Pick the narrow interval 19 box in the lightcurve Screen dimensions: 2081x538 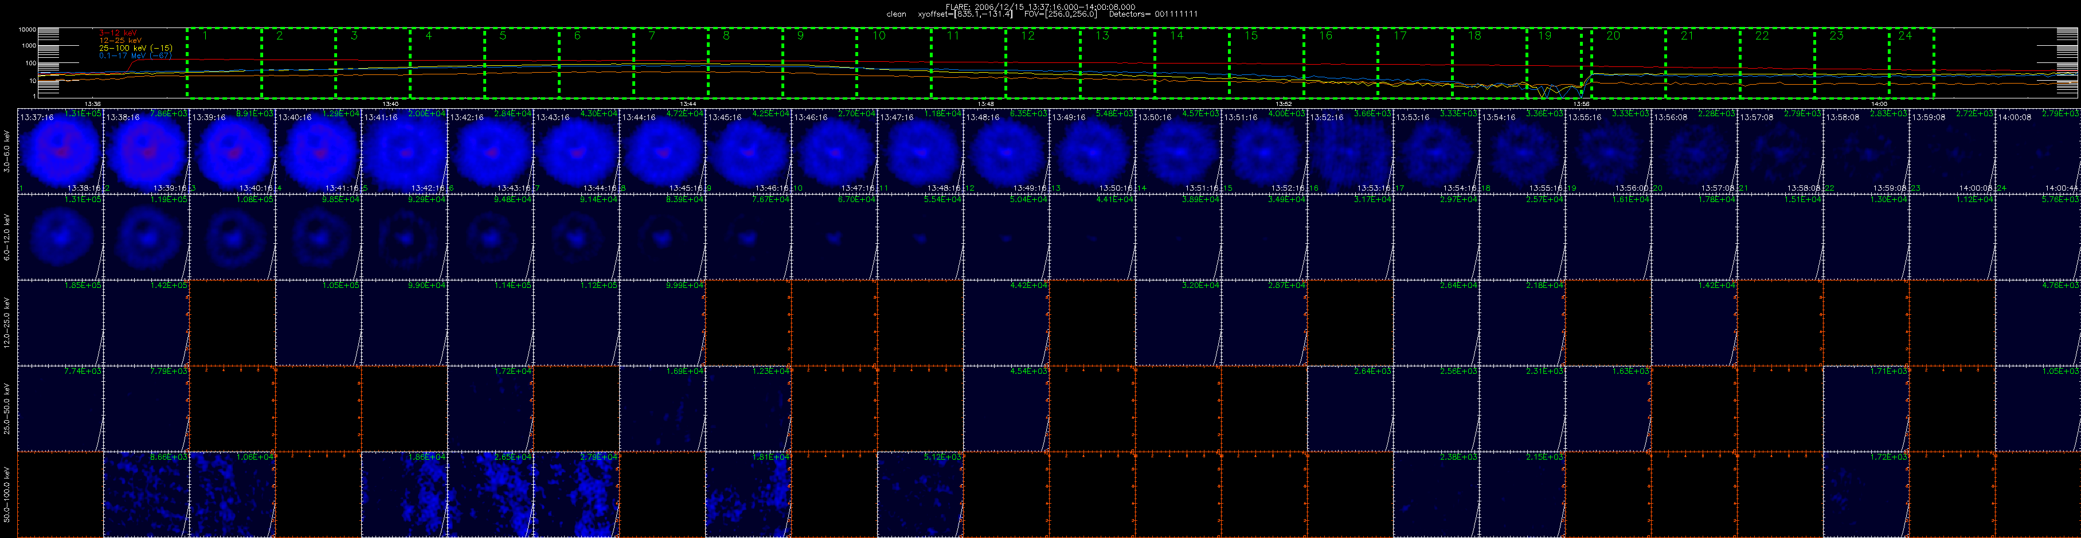pyautogui.click(x=1555, y=63)
